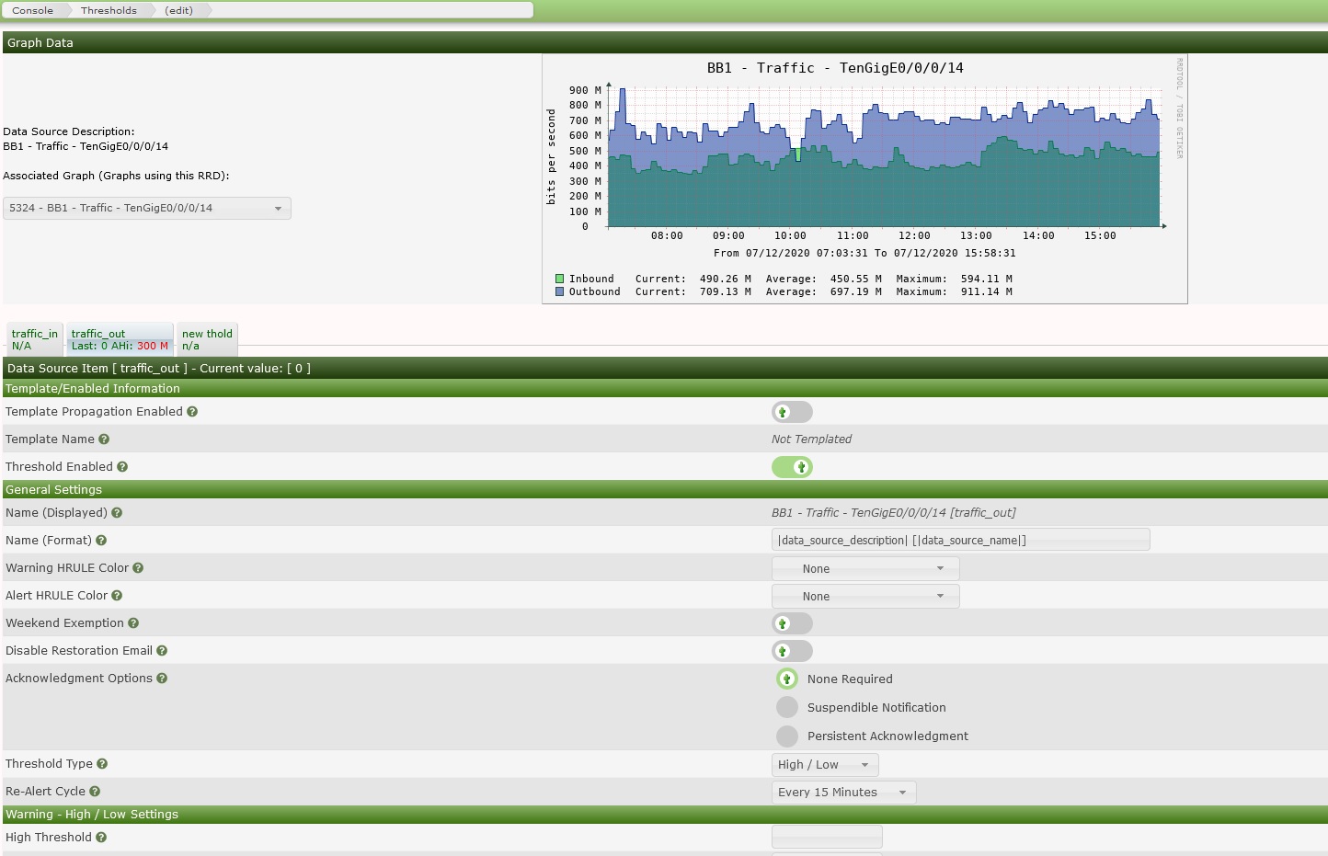Turn on Disable Restoration Email
Screen dimensions: 1328x856
tap(792, 651)
